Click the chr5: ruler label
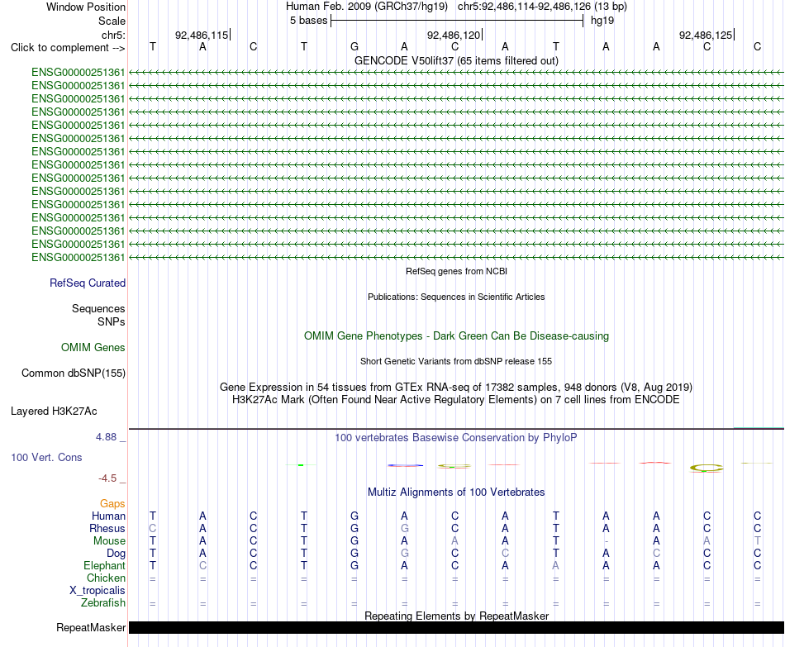Viewport: 785px width, 647px height. 113,35
